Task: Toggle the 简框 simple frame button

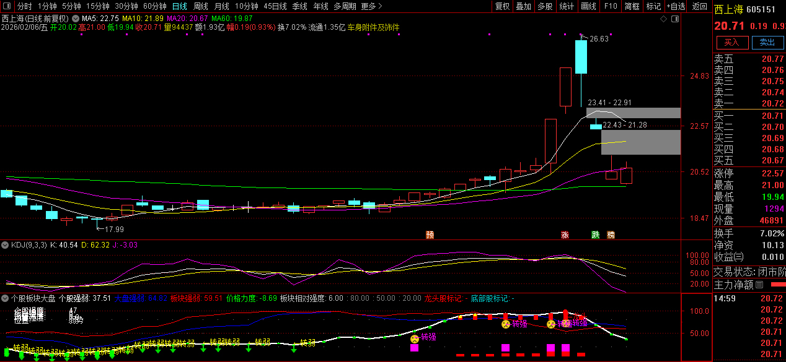Action: coord(632,6)
